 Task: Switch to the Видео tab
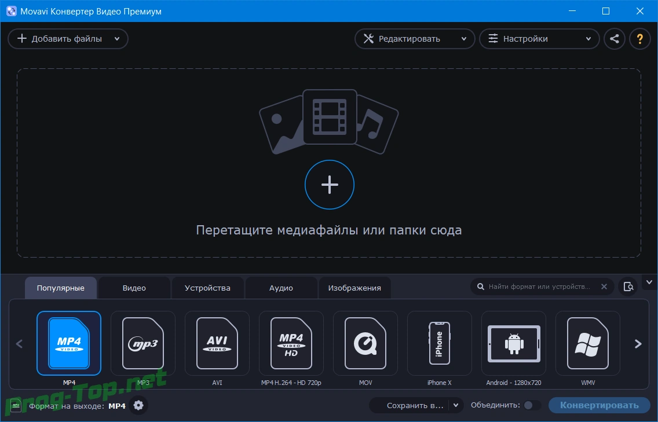[x=134, y=288]
